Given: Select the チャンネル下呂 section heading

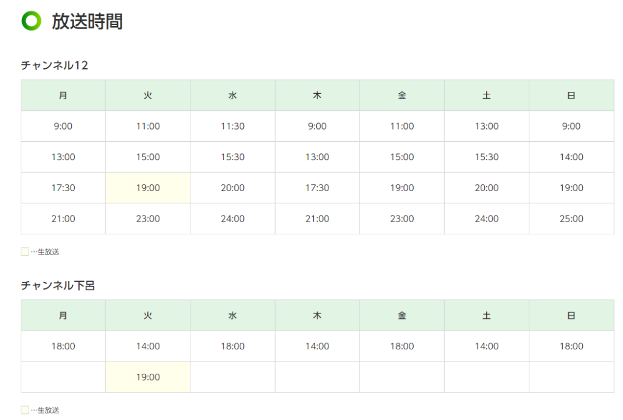Looking at the screenshot, I should tap(58, 285).
